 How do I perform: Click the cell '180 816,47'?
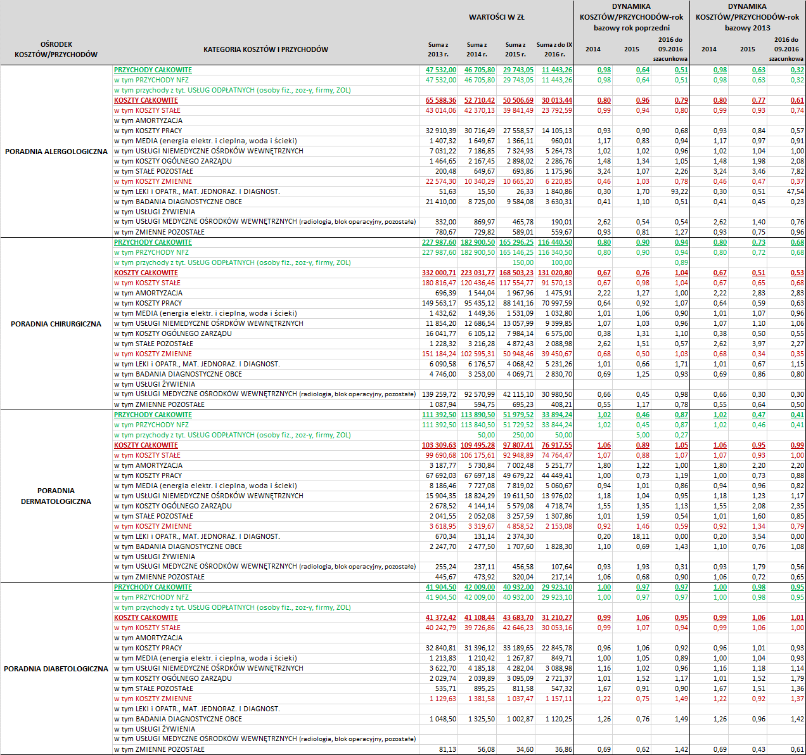coord(438,283)
